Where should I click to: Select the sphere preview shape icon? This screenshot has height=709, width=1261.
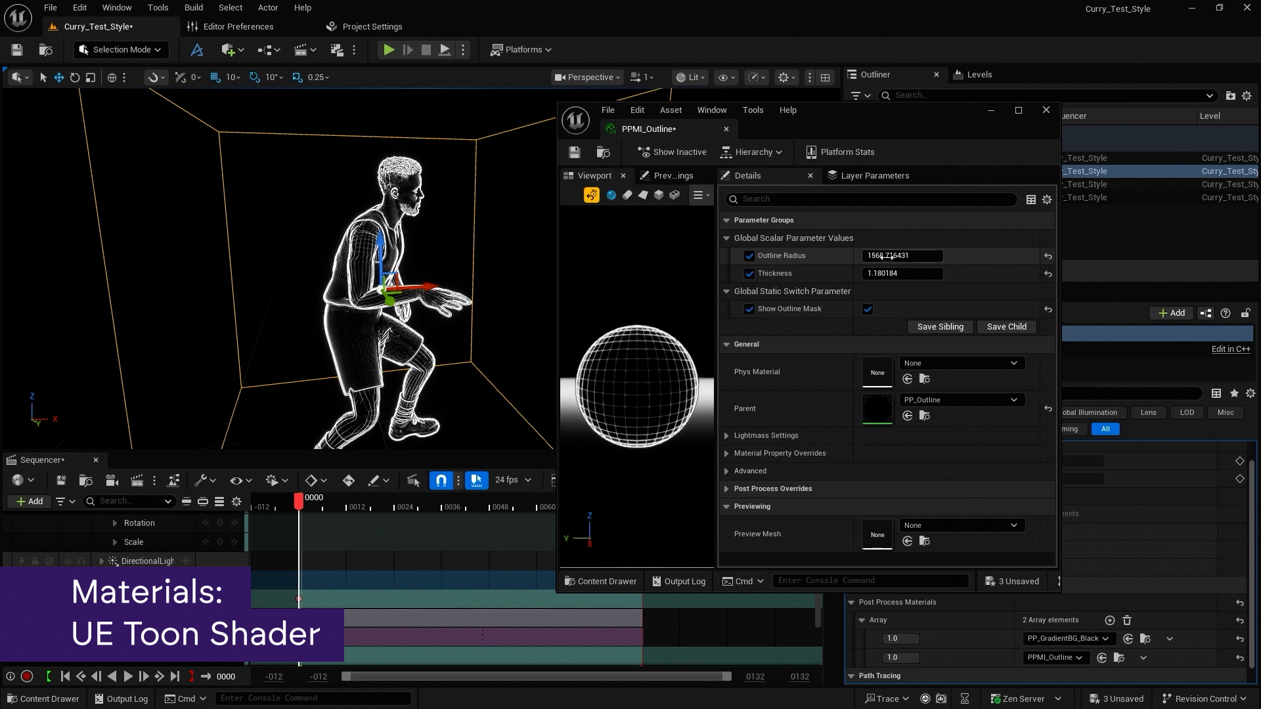pyautogui.click(x=611, y=195)
